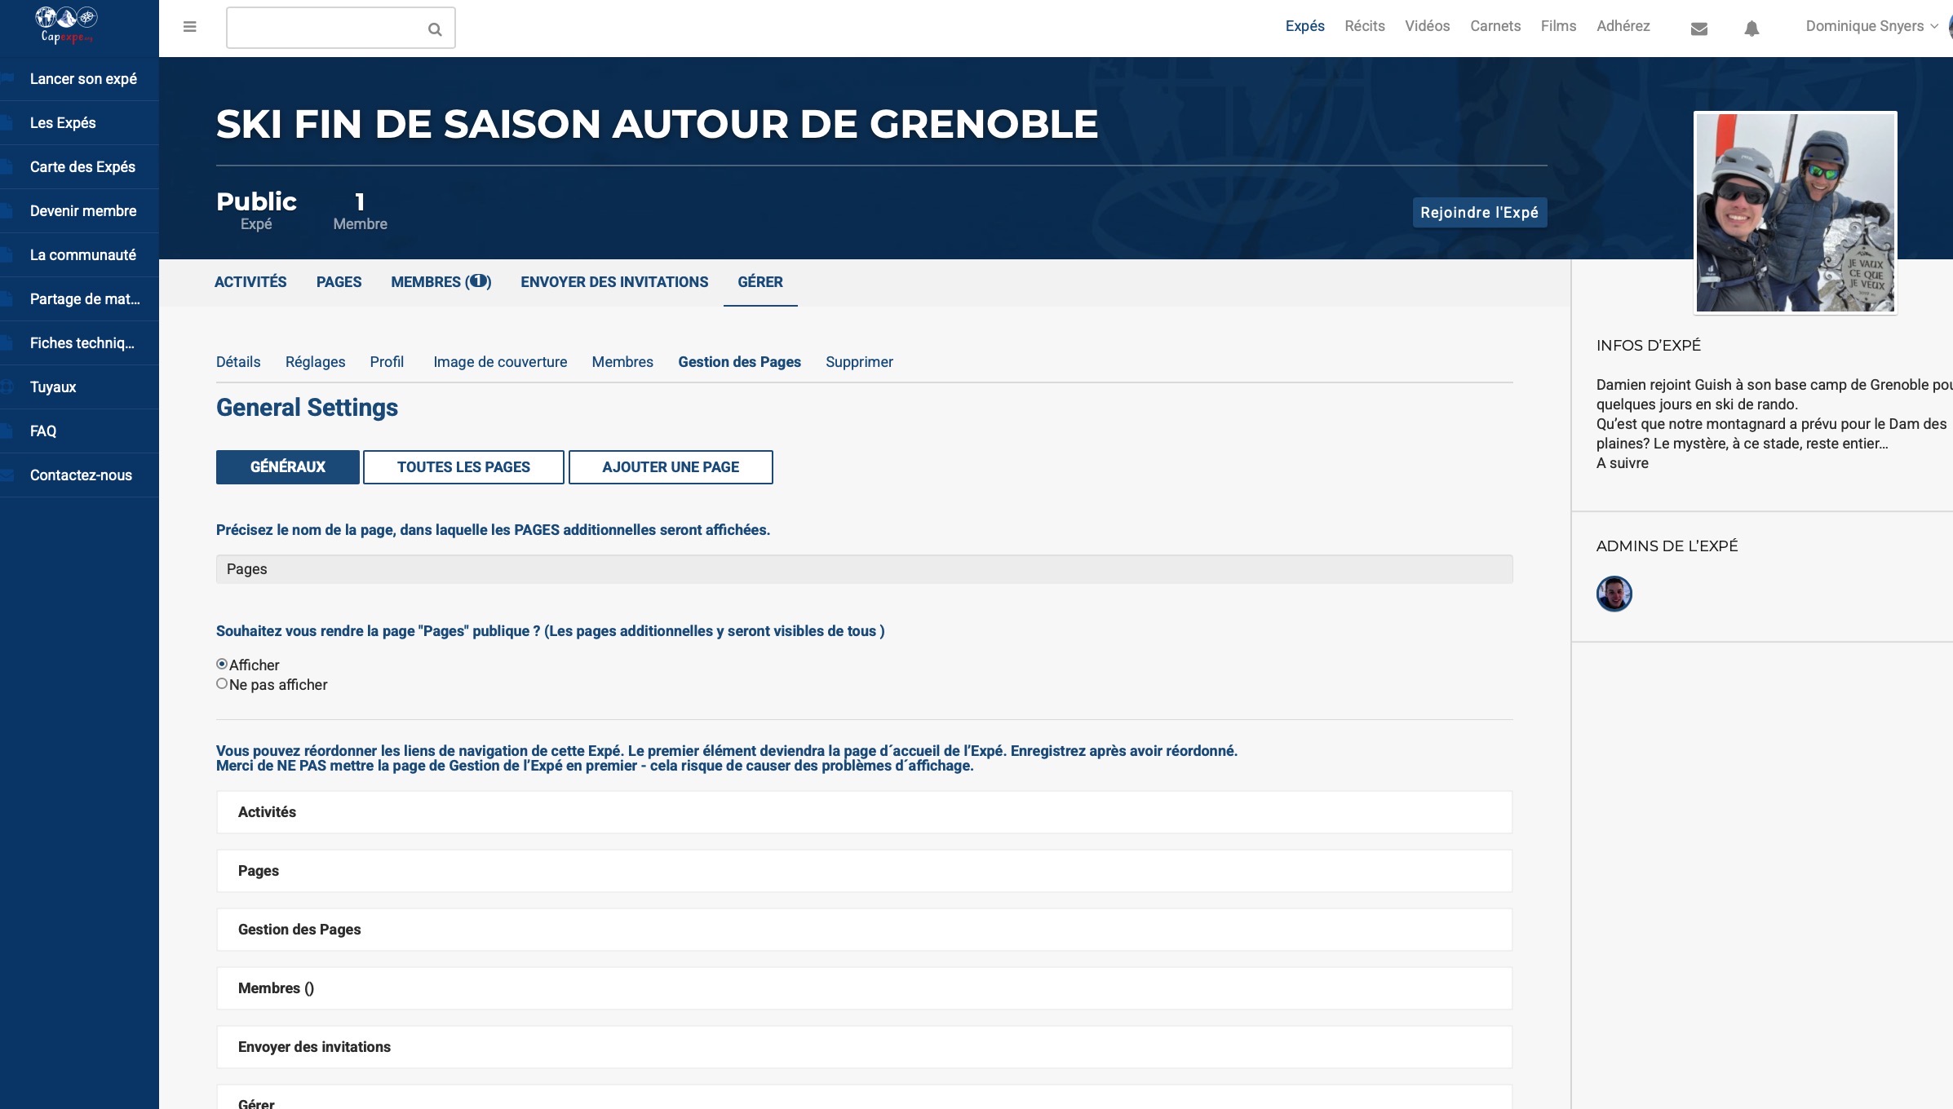The height and width of the screenshot is (1109, 1953).
Task: Click the hamburger menu icon
Action: [x=189, y=27]
